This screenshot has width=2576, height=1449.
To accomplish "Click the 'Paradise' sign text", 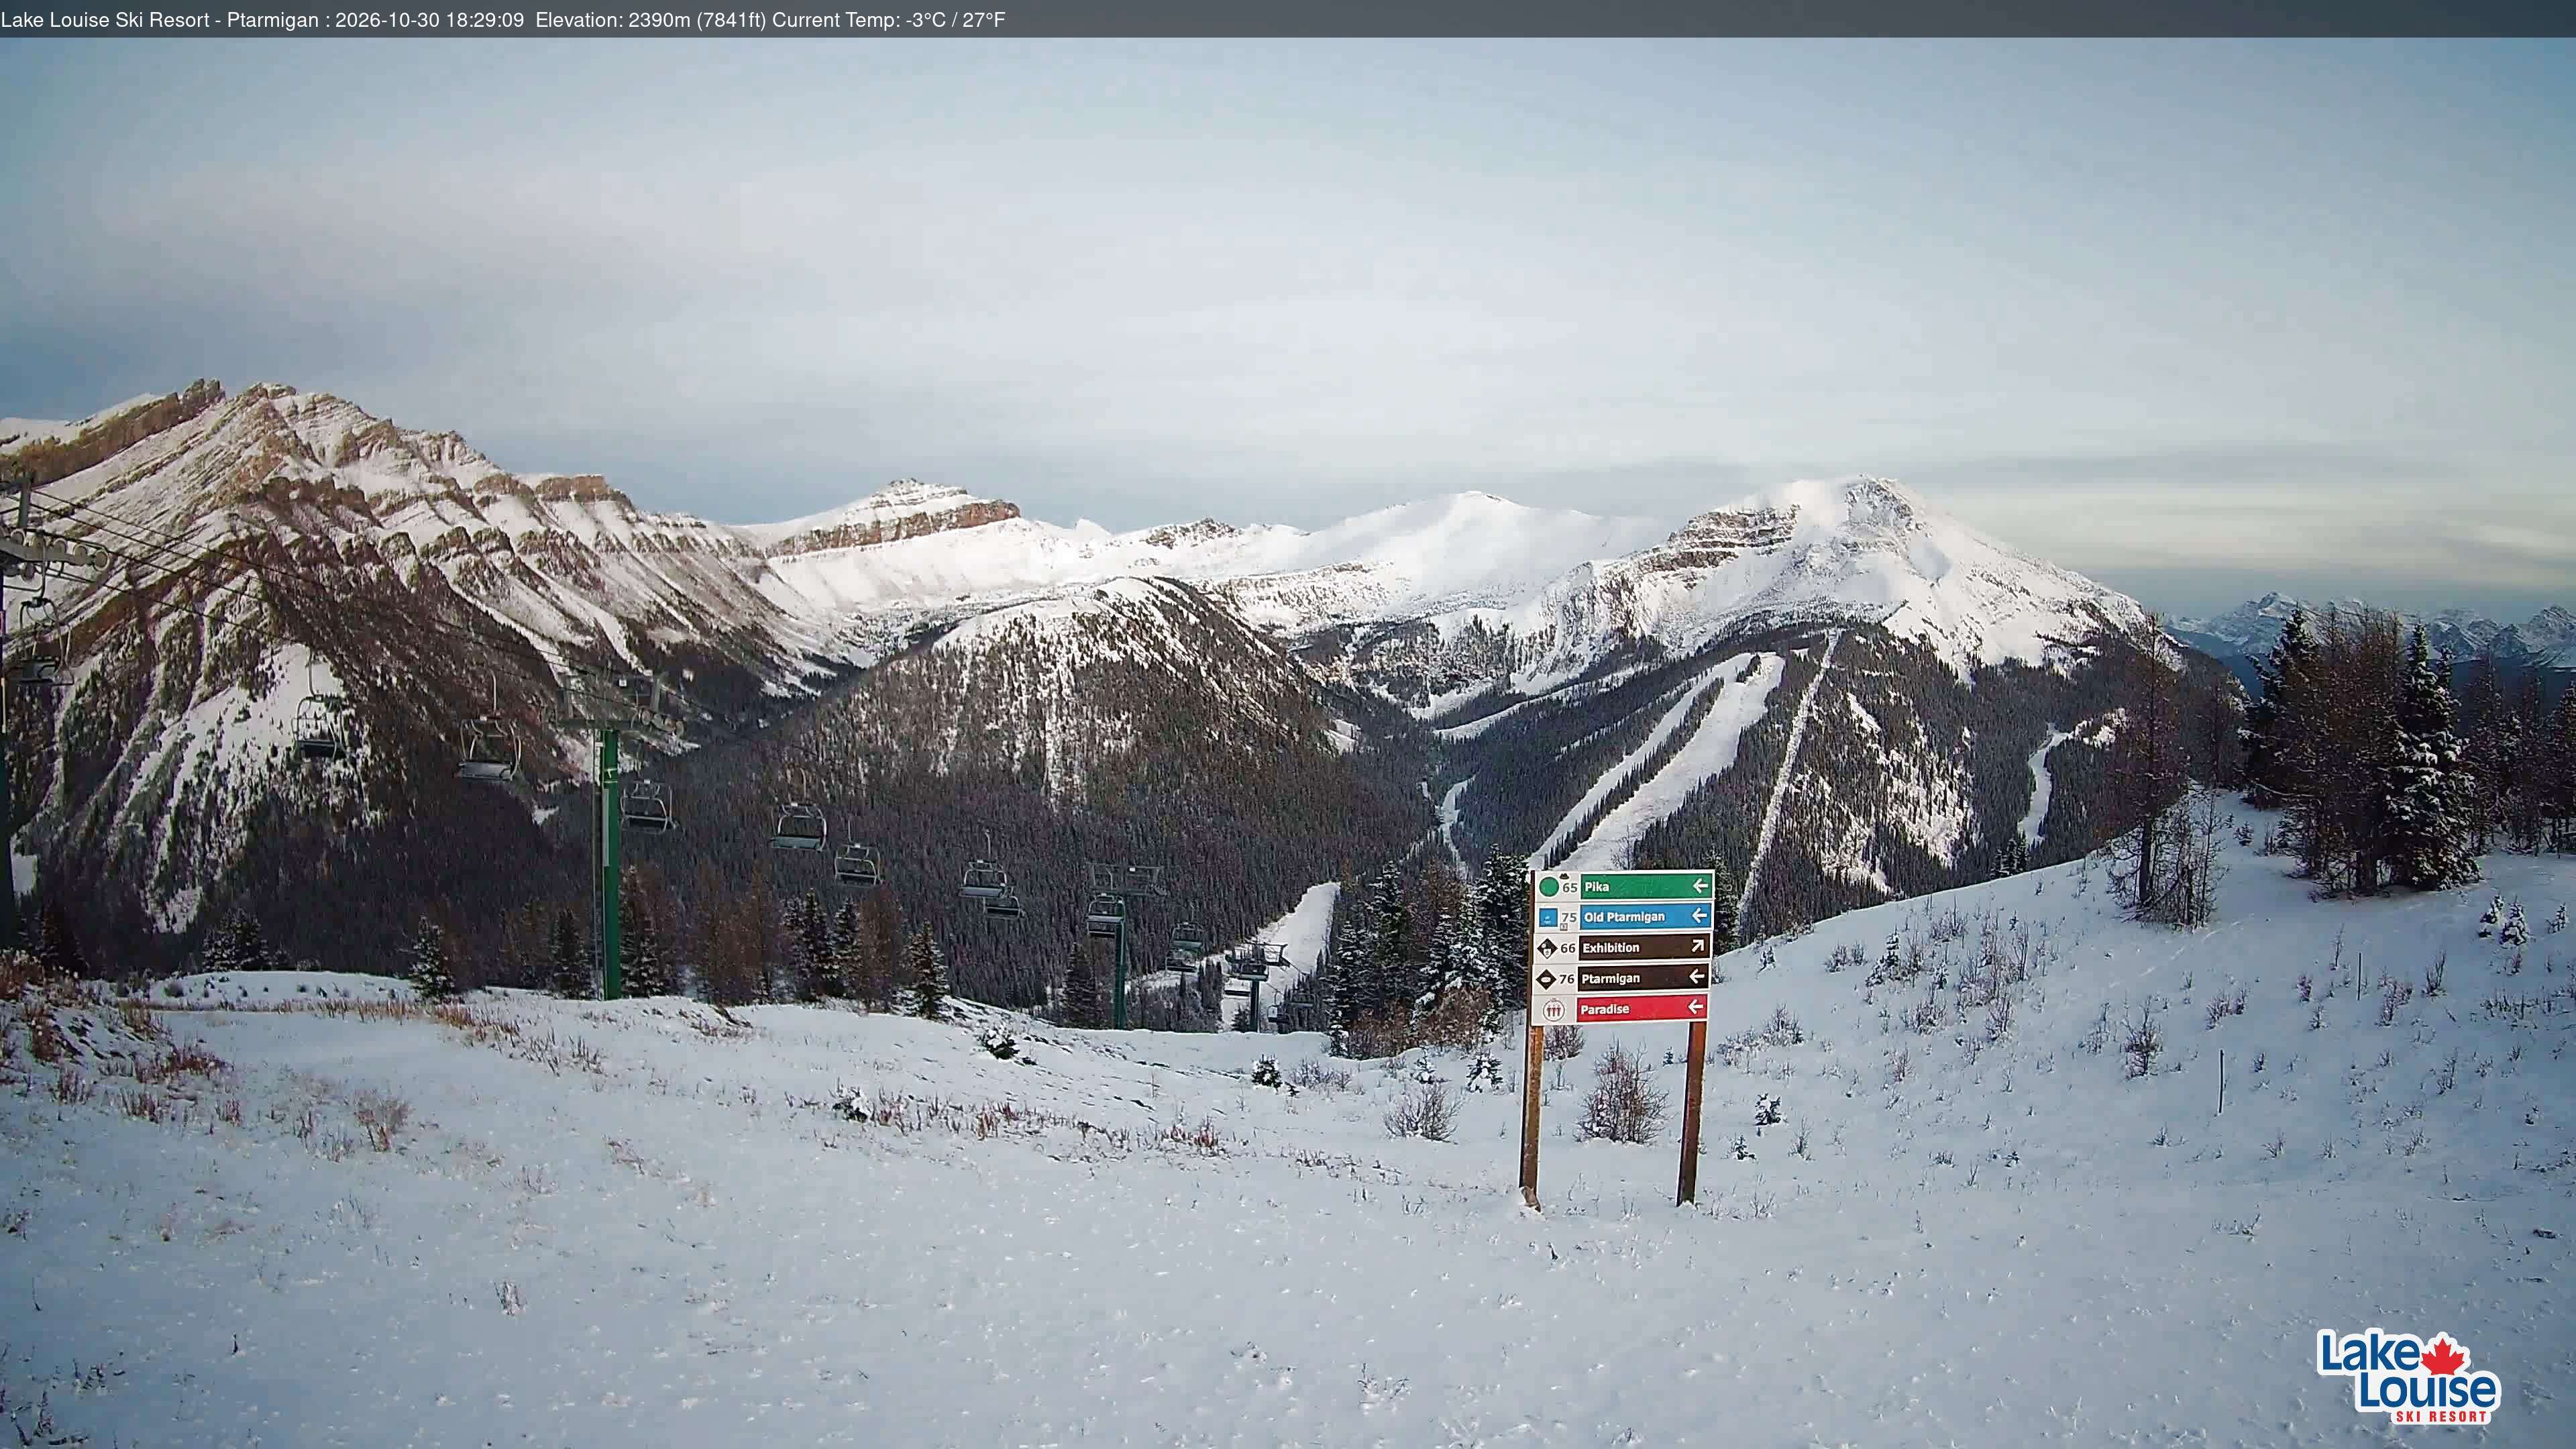I will click(x=1606, y=1010).
